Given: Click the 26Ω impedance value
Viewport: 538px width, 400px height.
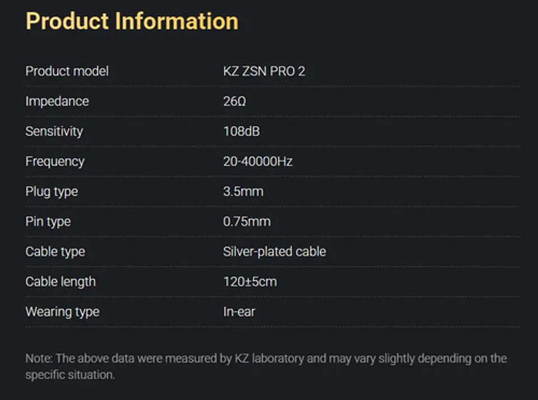Looking at the screenshot, I should coord(234,101).
